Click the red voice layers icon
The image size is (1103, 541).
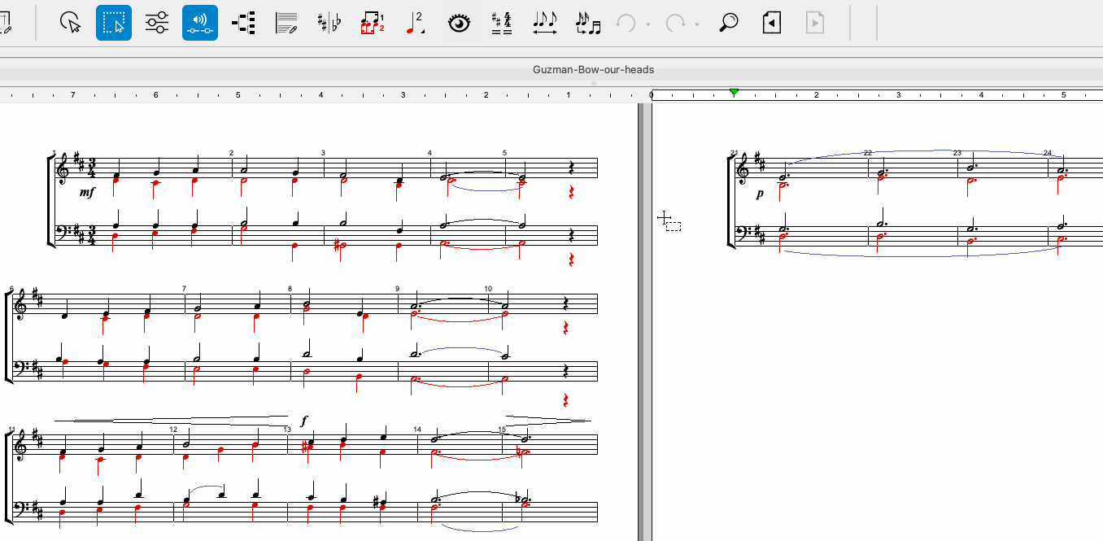(x=372, y=23)
